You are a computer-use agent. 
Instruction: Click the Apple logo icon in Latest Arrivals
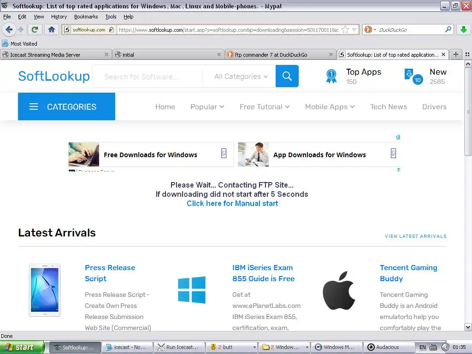coord(339,290)
